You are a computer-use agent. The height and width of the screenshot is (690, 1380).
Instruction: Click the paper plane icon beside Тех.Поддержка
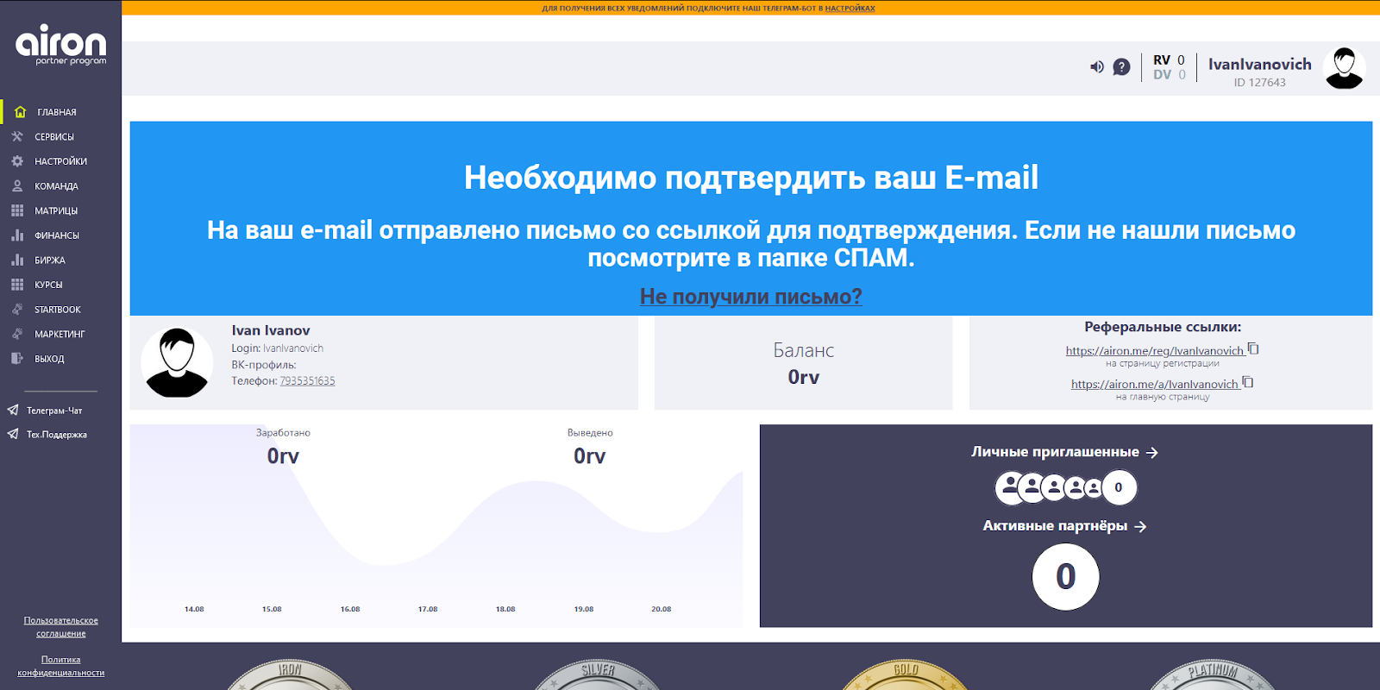click(x=13, y=434)
